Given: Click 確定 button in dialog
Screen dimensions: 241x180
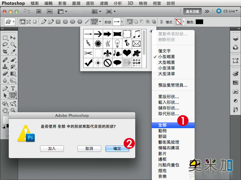Looking at the screenshot, I should pos(117,148).
